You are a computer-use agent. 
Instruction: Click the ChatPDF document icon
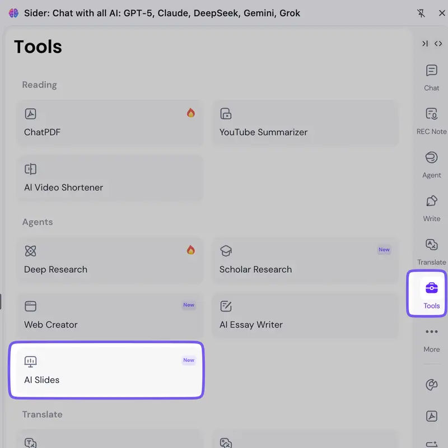(x=31, y=114)
